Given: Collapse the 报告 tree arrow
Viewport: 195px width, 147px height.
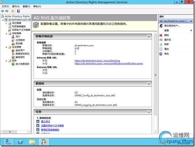Looking at the screenshot, I should point(6,61).
